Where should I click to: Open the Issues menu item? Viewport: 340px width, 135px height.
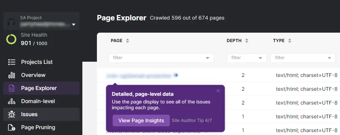42,114
